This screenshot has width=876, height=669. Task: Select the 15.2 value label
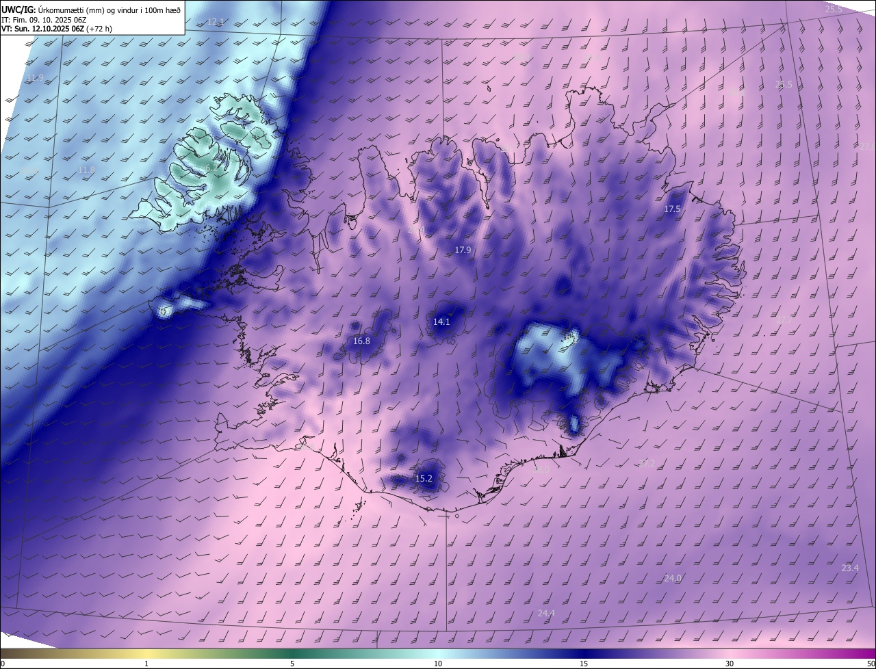coord(424,479)
